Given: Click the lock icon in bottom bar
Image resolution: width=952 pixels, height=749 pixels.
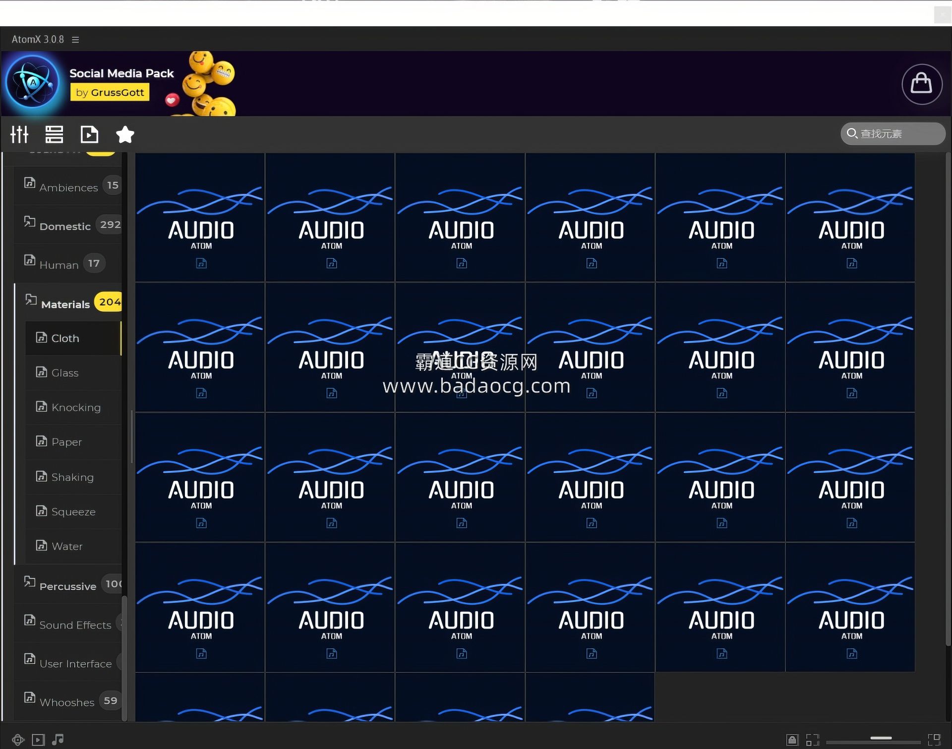Looking at the screenshot, I should [x=792, y=740].
